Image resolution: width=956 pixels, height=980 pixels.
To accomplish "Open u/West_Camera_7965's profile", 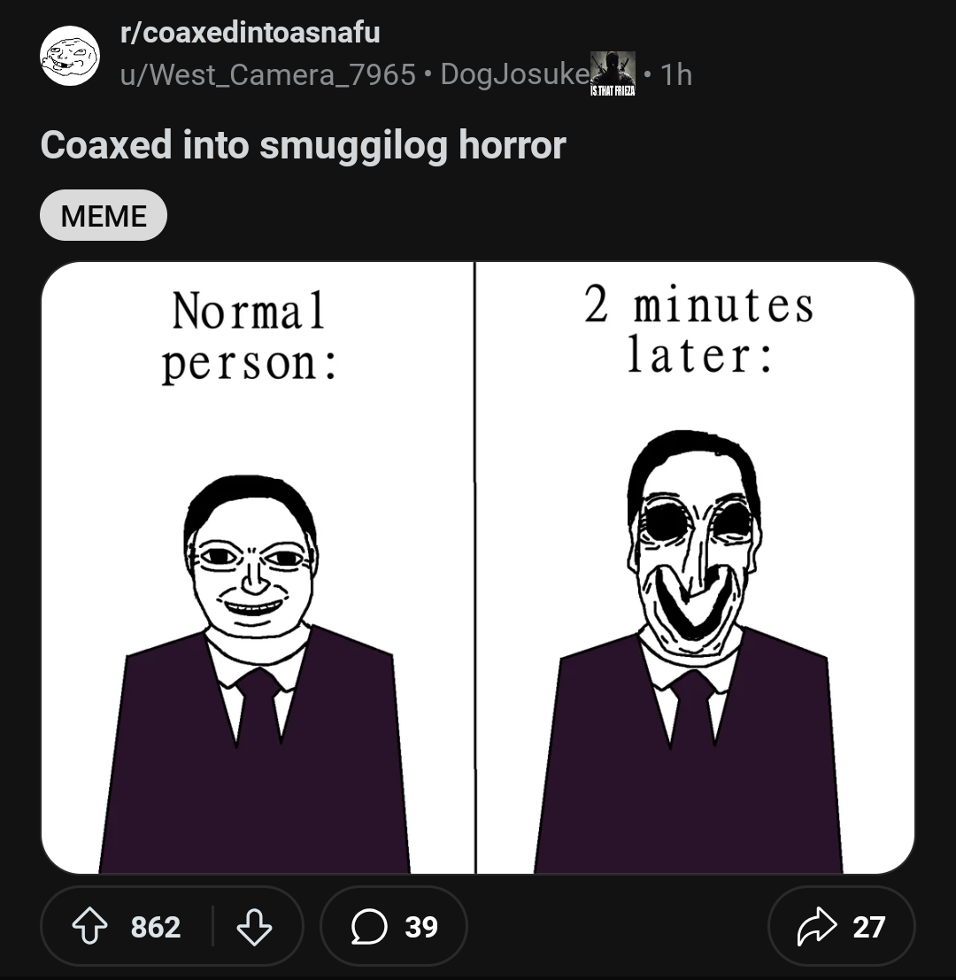I will [x=268, y=74].
